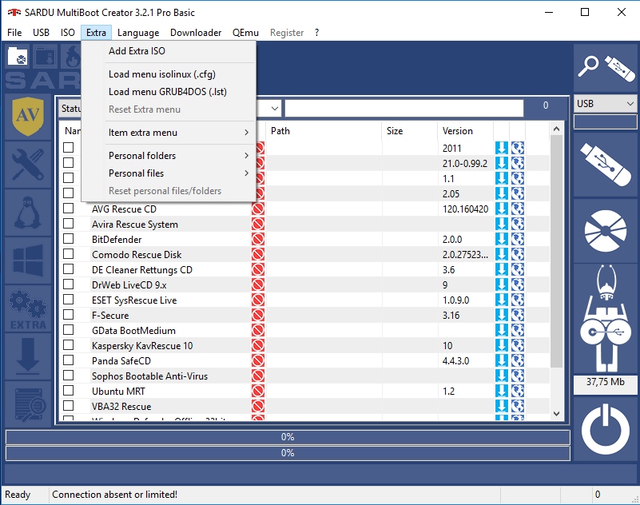Click the Connection absent or limited! status text

pyautogui.click(x=115, y=495)
